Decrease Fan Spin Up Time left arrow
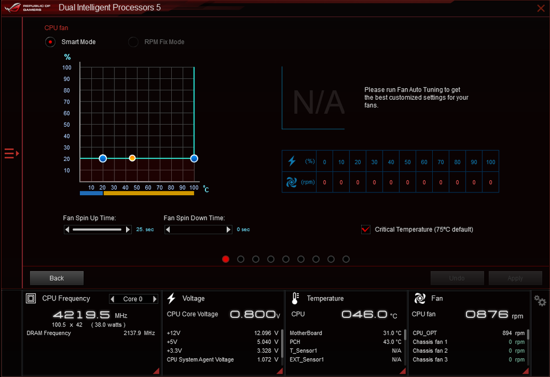This screenshot has height=377, width=550. tap(67, 230)
